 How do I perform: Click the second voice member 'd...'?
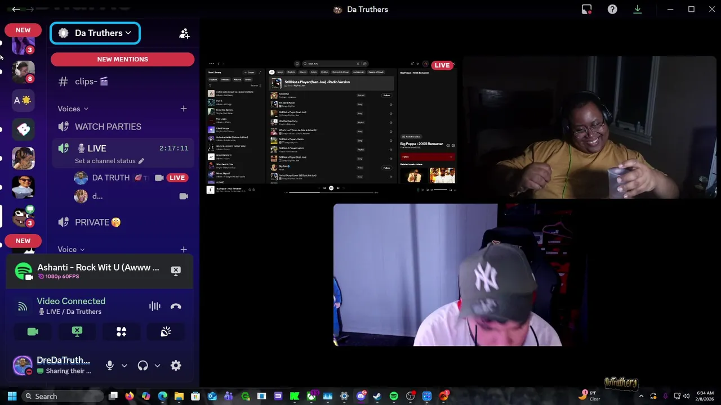pos(97,196)
